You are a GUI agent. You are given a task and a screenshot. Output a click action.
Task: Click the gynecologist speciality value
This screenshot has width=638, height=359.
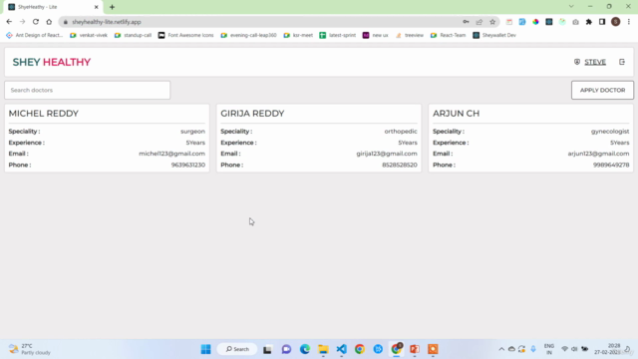[610, 131]
